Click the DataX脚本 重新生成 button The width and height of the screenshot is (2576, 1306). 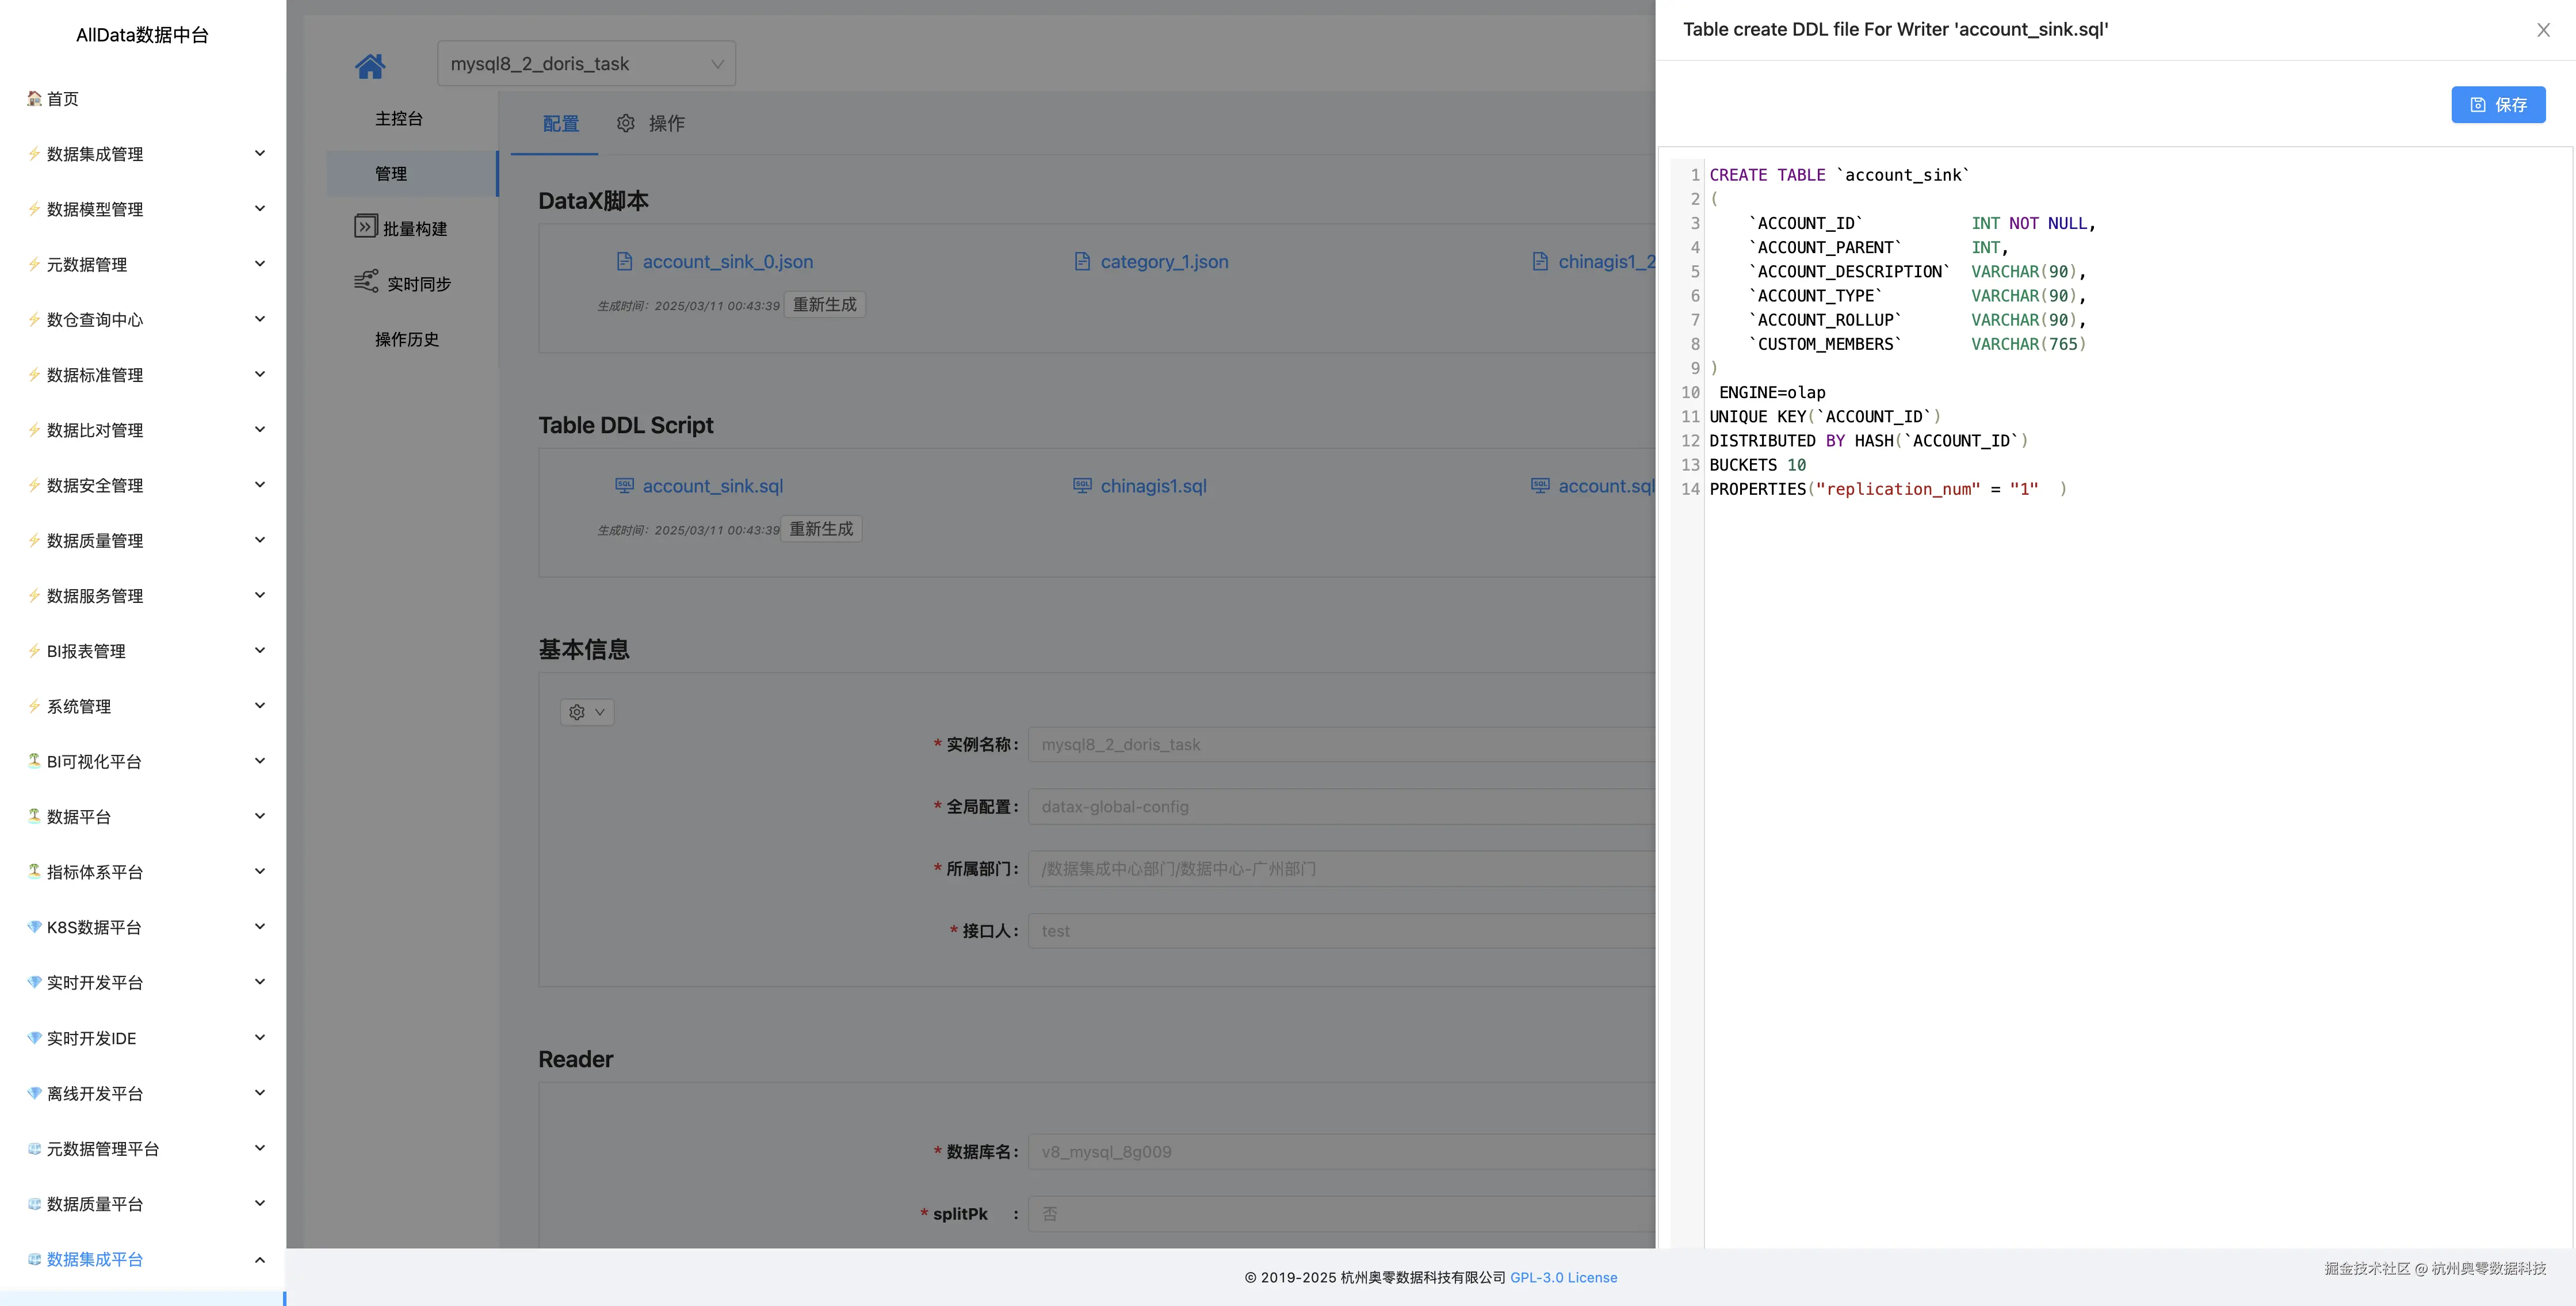coord(824,305)
